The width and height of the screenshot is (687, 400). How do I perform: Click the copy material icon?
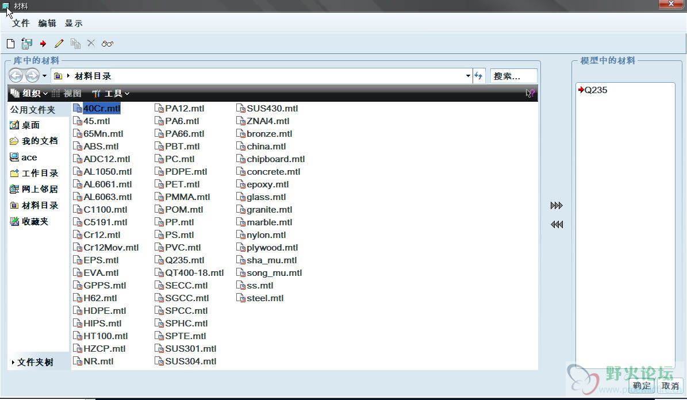[x=75, y=43]
